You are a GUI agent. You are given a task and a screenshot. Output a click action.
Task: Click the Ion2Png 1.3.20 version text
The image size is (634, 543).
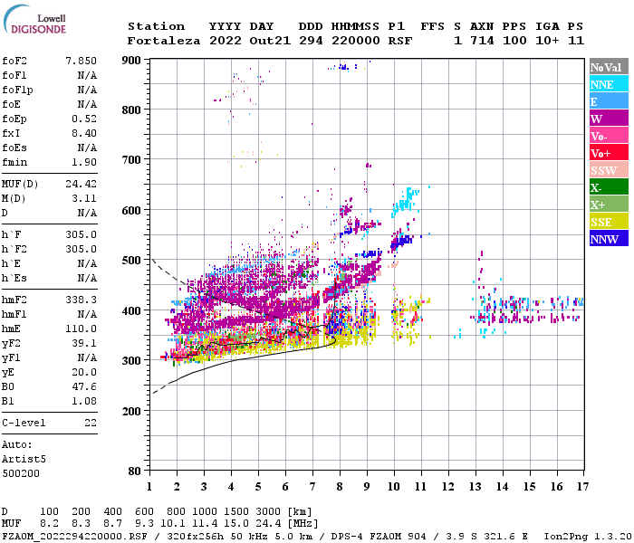[x=588, y=537]
